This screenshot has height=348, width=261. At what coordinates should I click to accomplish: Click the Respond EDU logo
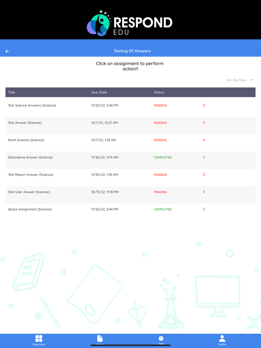129,23
